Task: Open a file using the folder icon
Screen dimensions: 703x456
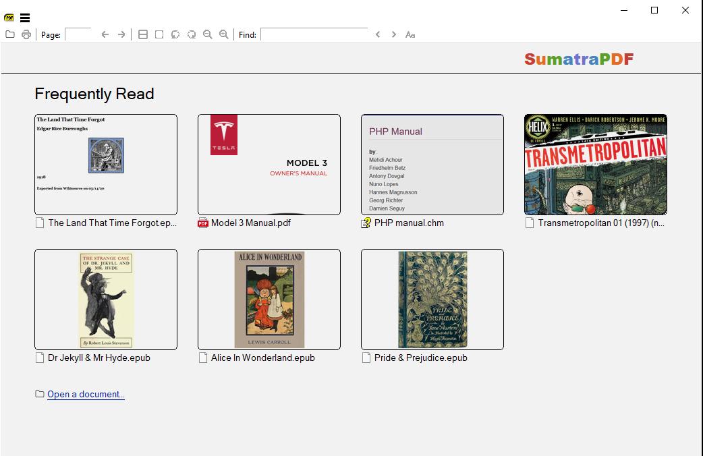Action: (9, 34)
